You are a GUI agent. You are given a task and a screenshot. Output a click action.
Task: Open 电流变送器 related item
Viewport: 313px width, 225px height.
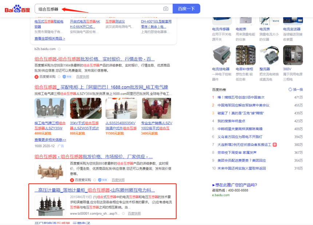[x=292, y=29]
